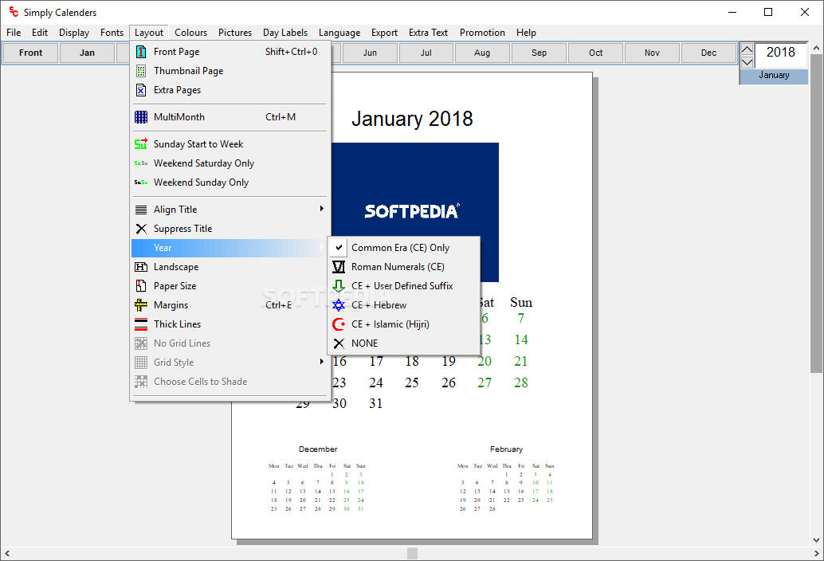Expand the Align Title submenu arrow
The image size is (824, 561).
tap(322, 209)
